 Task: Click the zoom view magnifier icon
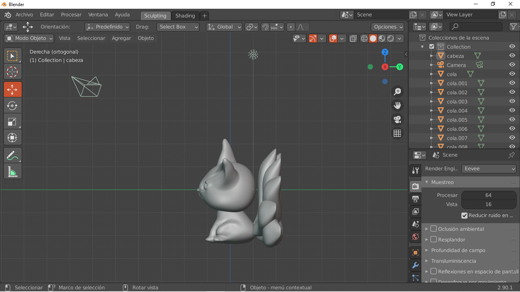397,92
